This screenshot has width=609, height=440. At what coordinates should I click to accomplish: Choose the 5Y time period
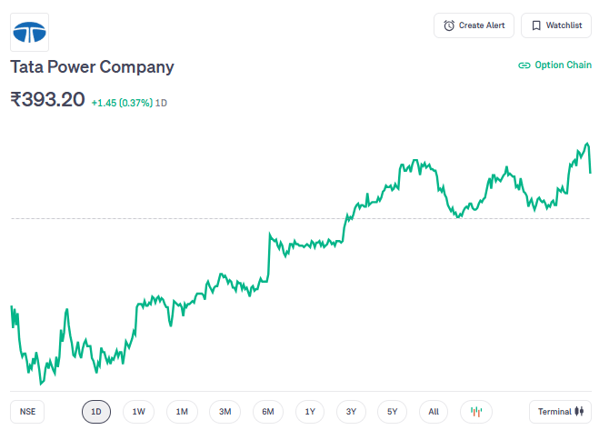pos(392,412)
